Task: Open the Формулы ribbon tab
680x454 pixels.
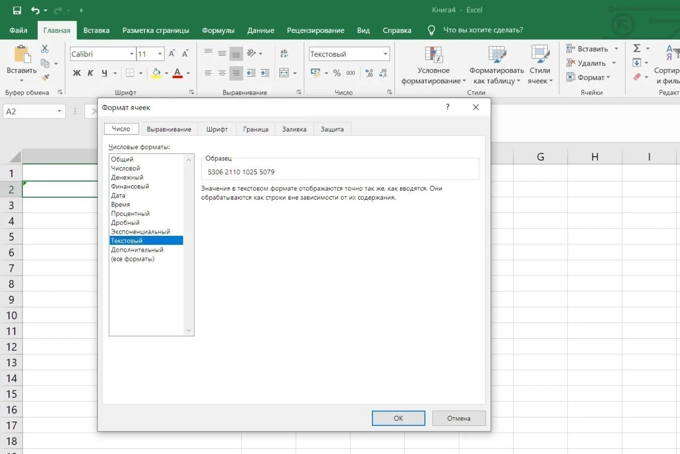Action: [218, 30]
